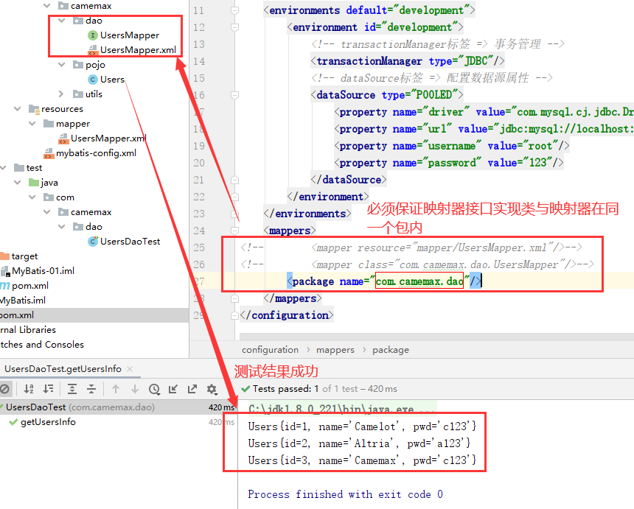634x509 pixels.
Task: Go to next failed test arrow
Action: [135, 389]
